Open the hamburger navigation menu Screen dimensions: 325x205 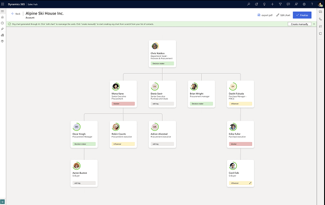(3, 11)
